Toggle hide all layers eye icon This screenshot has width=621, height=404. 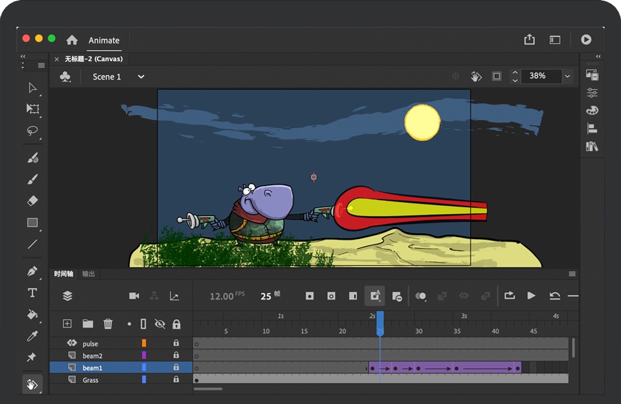[160, 324]
